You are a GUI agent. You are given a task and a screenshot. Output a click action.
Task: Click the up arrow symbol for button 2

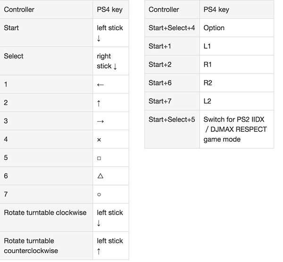pyautogui.click(x=99, y=103)
